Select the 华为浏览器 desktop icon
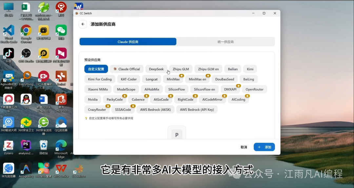This screenshot has height=188, width=354. (9, 170)
